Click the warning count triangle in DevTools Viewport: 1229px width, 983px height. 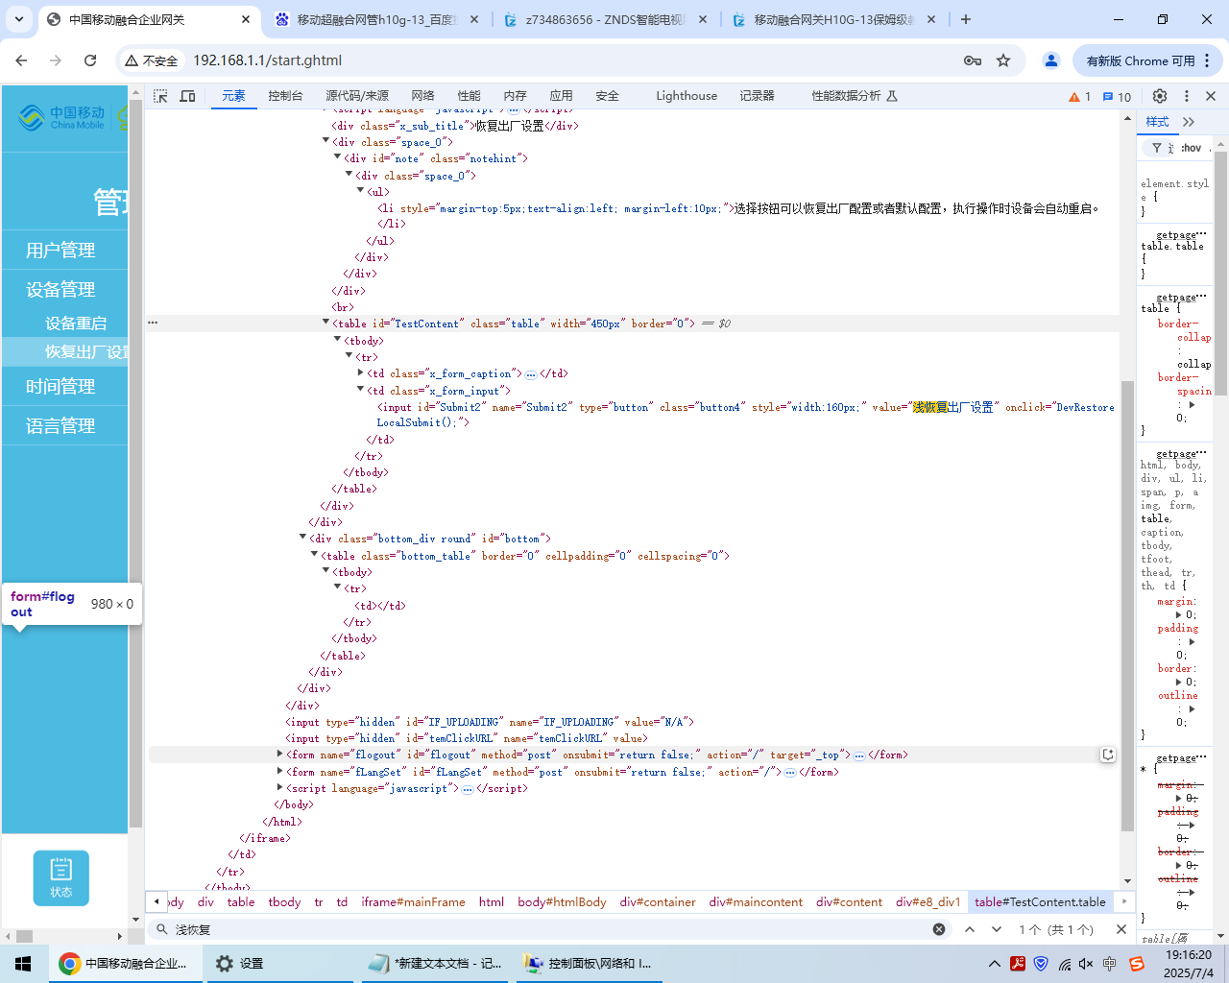click(x=1079, y=97)
